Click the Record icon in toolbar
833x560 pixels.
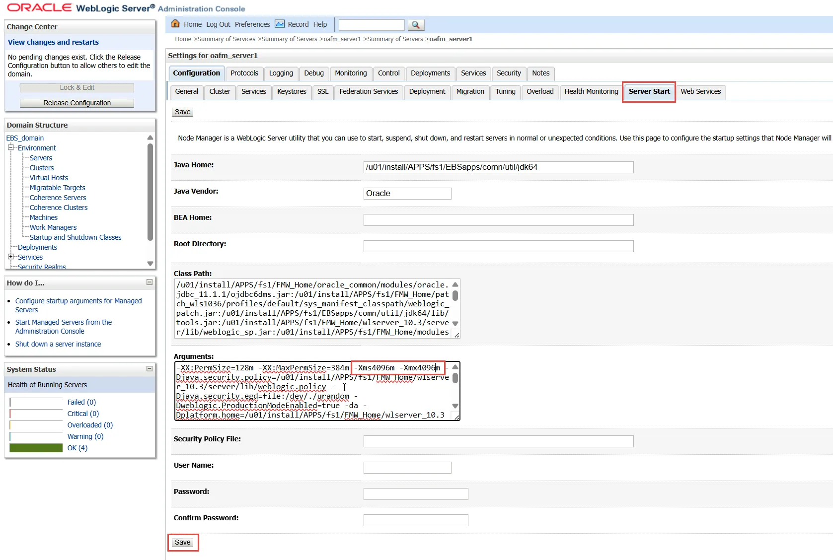(x=280, y=24)
